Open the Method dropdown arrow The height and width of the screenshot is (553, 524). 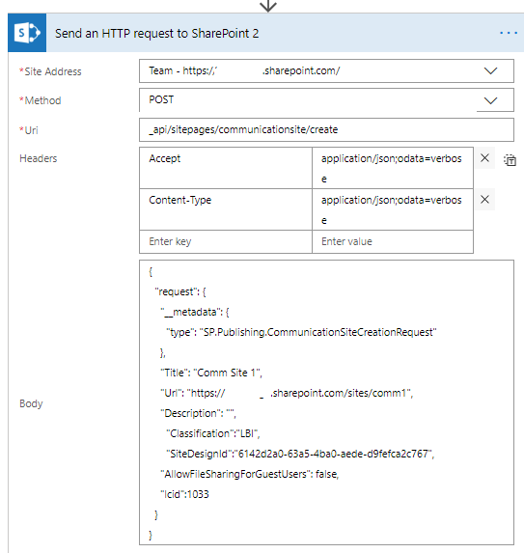[x=490, y=101]
